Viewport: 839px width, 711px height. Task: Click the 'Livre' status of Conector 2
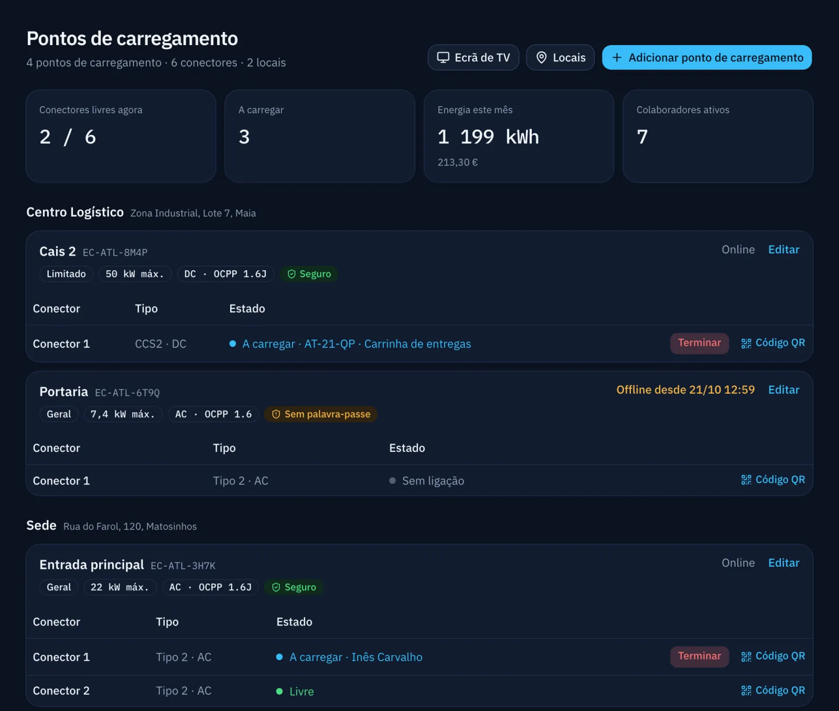tap(295, 692)
